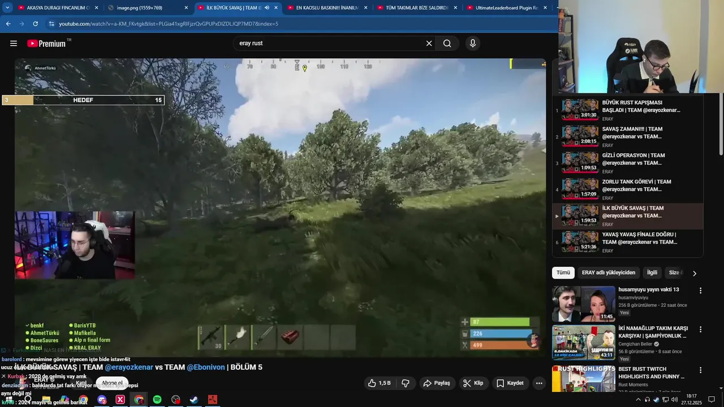
Task: Click the youtube.com URL address field
Action: (169, 24)
